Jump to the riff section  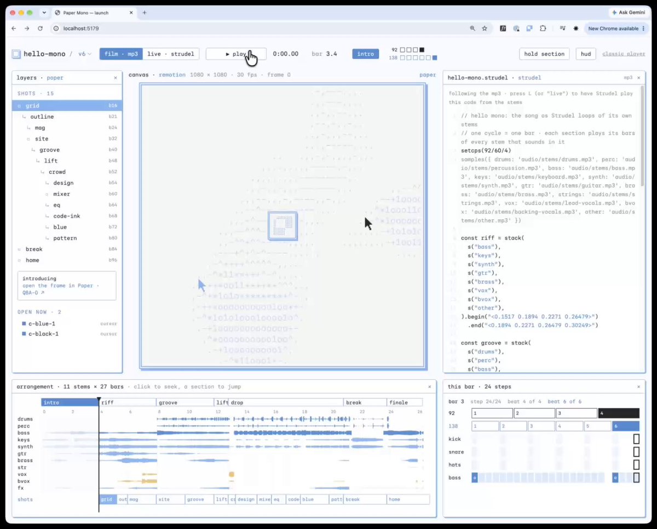pos(128,402)
